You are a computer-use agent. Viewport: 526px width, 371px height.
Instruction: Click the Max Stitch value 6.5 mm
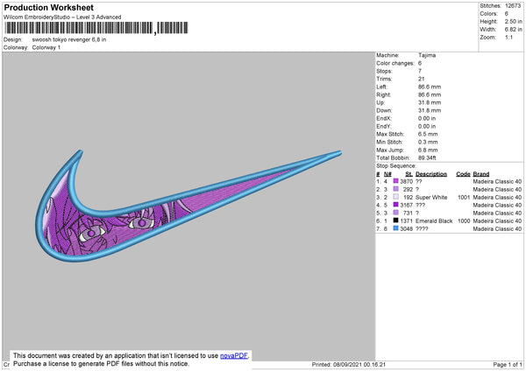[x=428, y=134]
